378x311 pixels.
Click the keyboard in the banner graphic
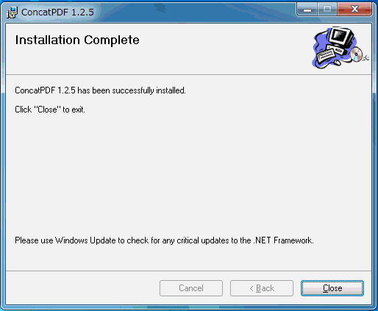pyautogui.click(x=326, y=55)
